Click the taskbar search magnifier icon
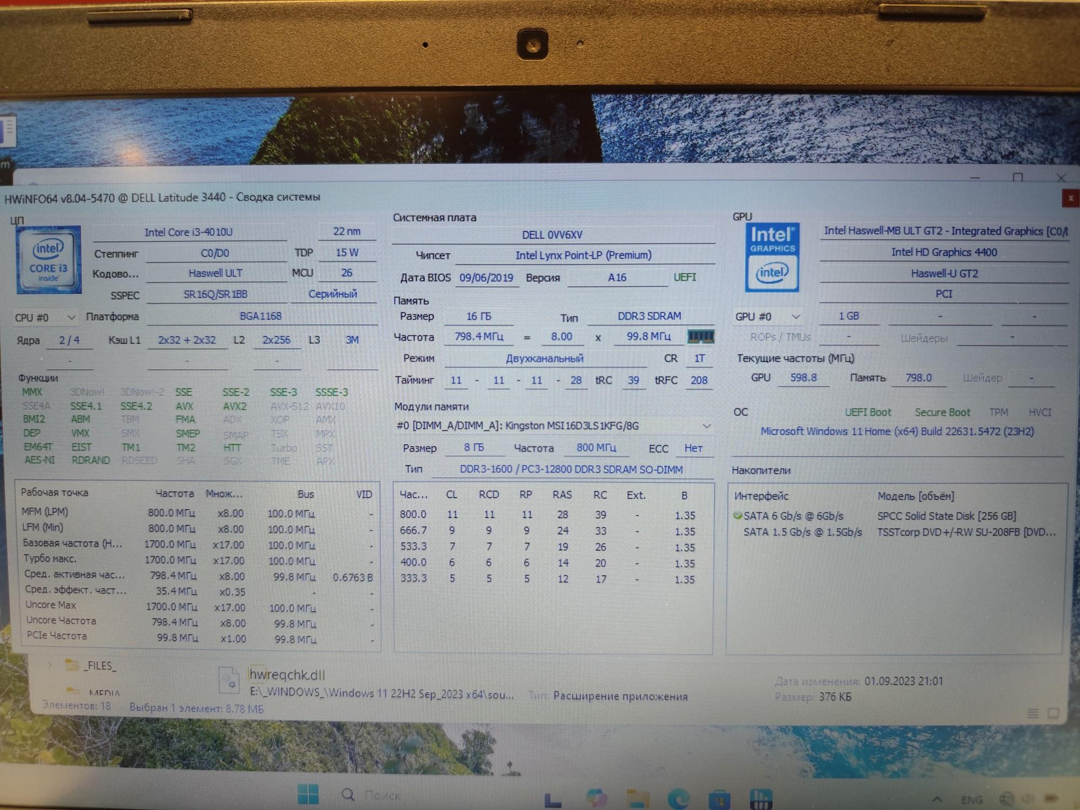This screenshot has width=1080, height=810. (x=348, y=794)
